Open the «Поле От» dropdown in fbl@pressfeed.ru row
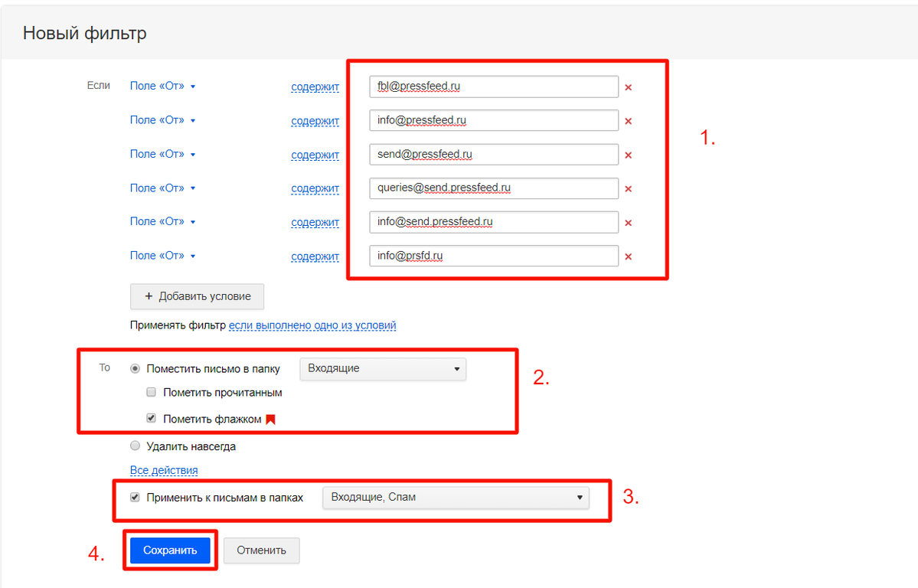The image size is (918, 588). 163,86
